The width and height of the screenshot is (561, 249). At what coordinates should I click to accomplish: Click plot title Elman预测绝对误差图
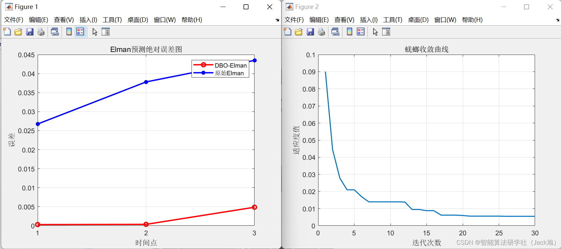point(146,49)
